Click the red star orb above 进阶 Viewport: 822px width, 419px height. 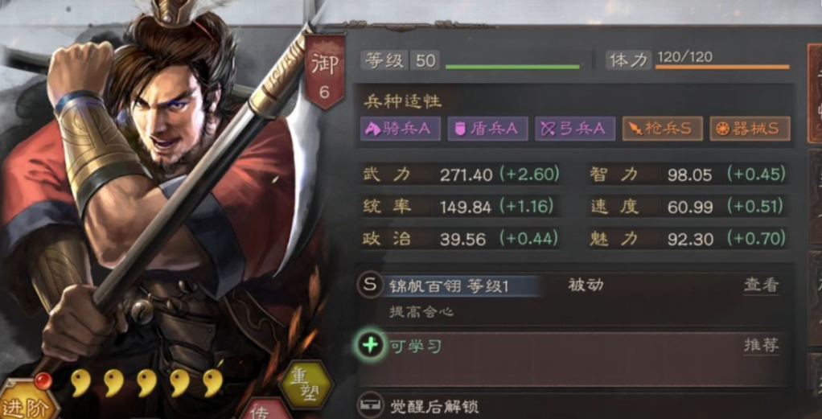43,380
